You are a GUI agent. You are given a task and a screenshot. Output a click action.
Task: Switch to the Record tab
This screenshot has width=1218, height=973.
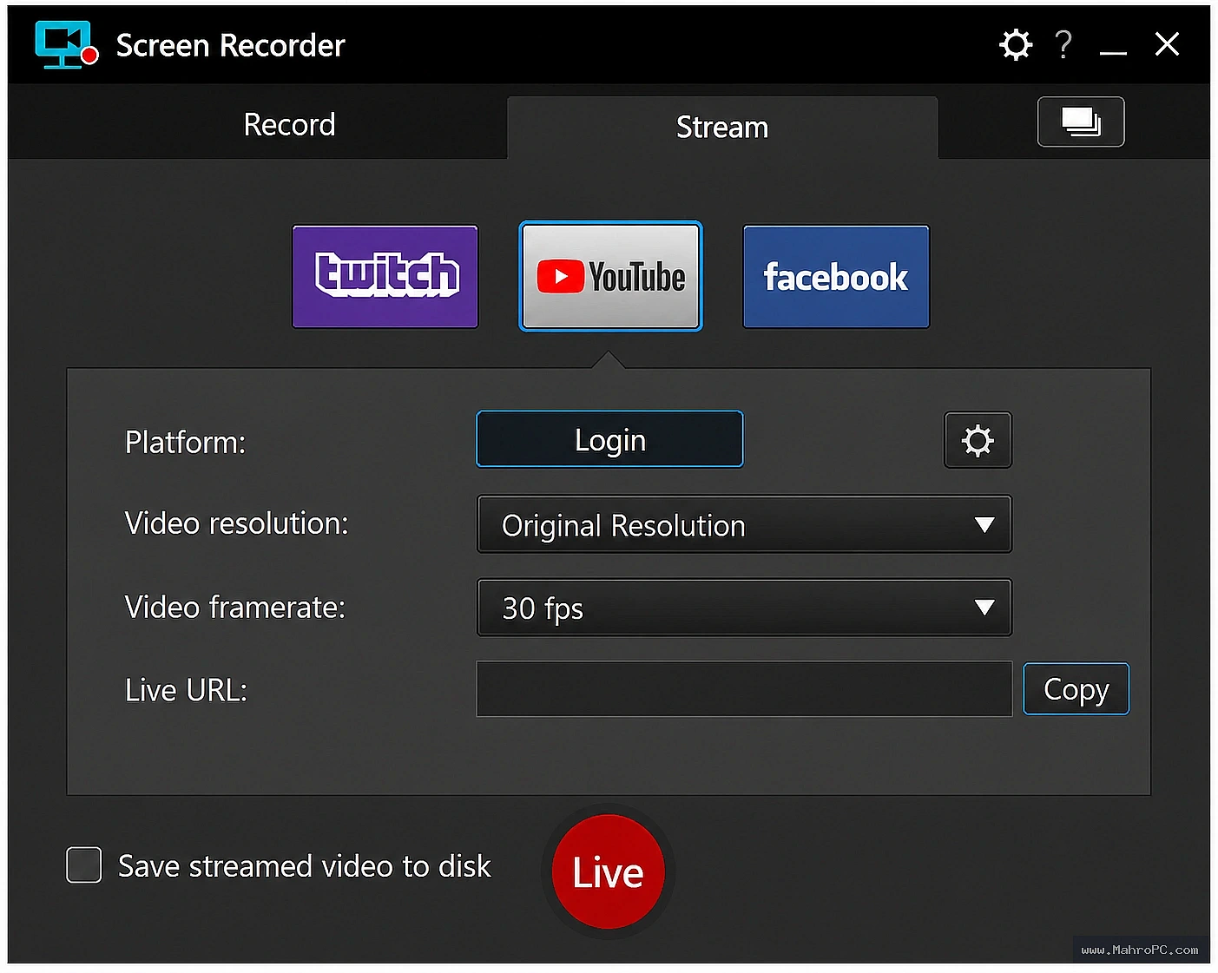click(289, 124)
